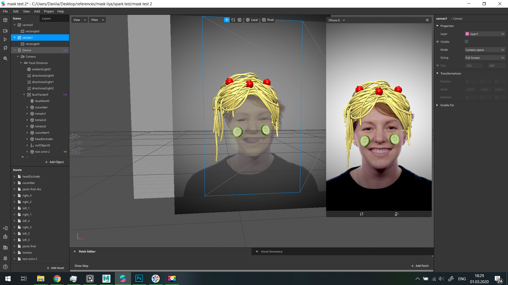Open the Layer dropdown showing layer1

(x=485, y=34)
